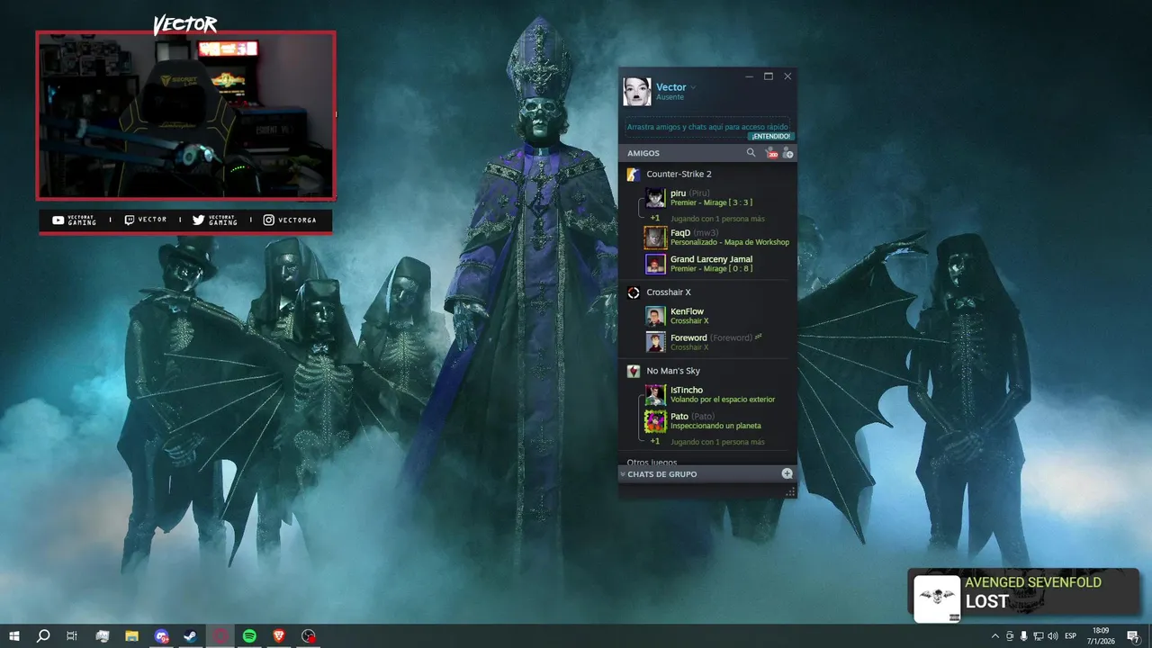This screenshot has width=1152, height=648.
Task: Click Grand Larceny Jamal's avatar
Action: tap(655, 264)
